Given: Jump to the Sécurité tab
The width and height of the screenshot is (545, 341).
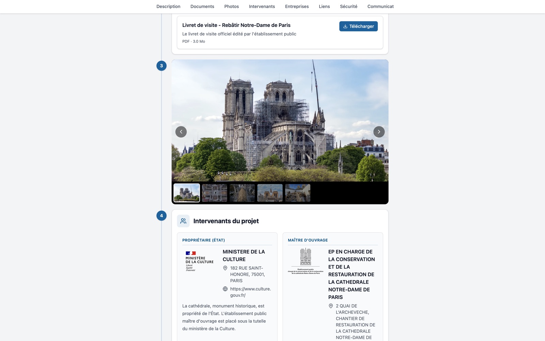Looking at the screenshot, I should (349, 6).
